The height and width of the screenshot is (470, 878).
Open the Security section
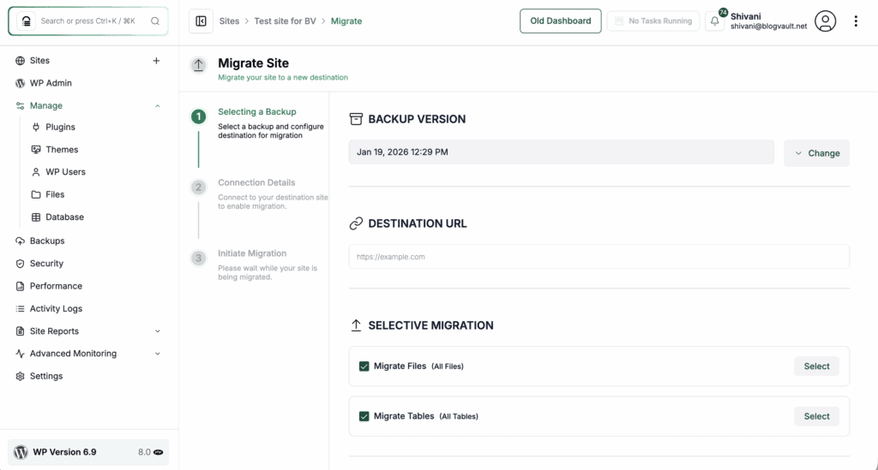(x=46, y=263)
